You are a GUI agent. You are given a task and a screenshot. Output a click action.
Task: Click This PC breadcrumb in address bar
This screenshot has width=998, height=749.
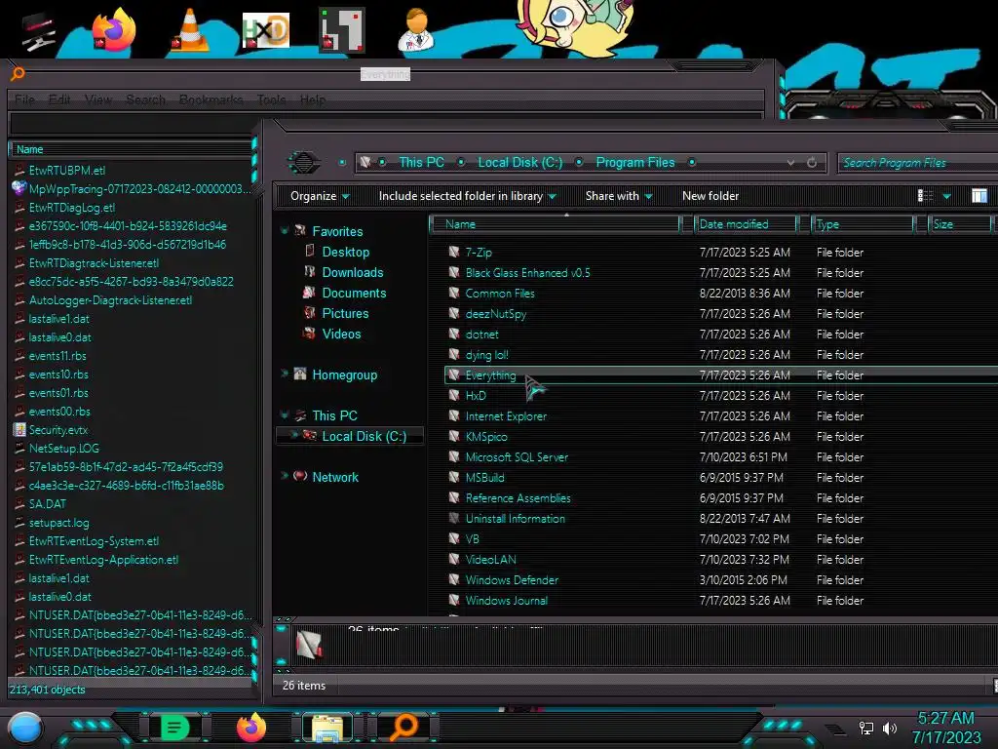421,163
